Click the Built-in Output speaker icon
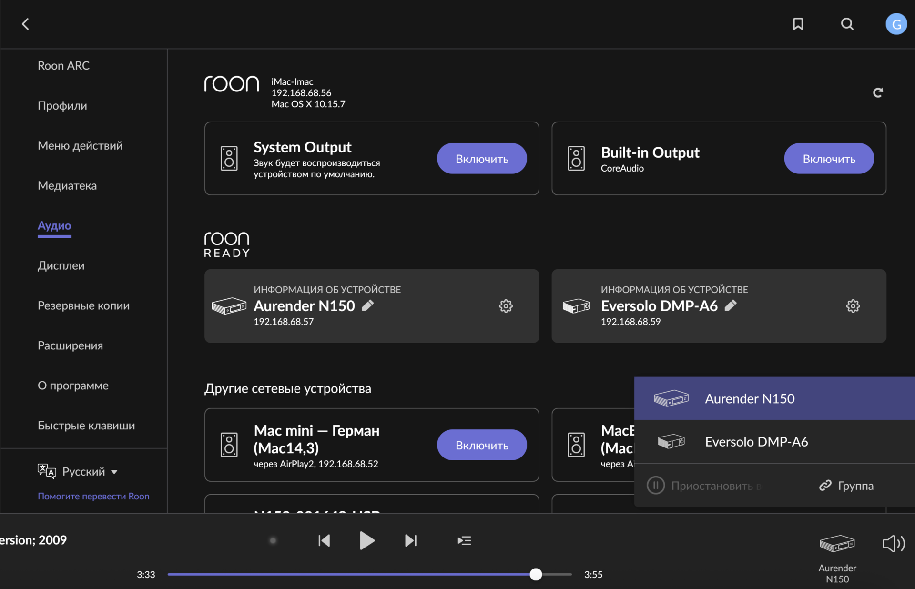 pos(576,158)
